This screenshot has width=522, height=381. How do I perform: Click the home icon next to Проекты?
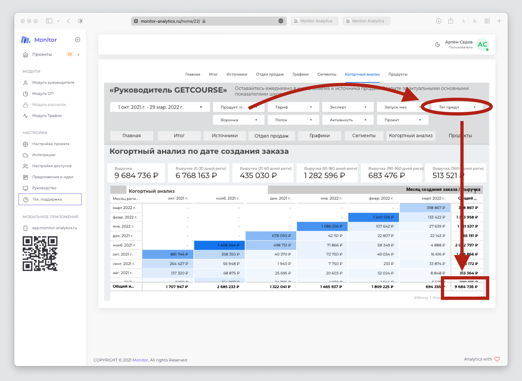click(26, 54)
